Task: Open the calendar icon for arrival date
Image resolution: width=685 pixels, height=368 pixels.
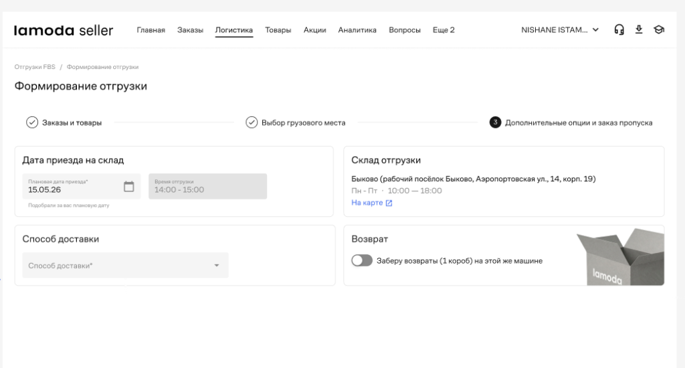Action: click(x=129, y=187)
